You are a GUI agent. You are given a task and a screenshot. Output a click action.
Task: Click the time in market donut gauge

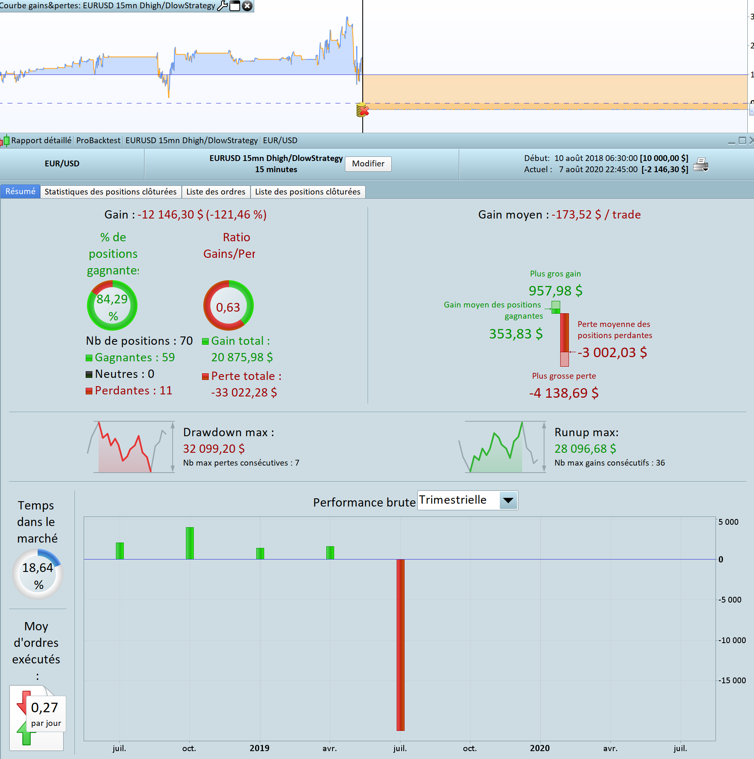pyautogui.click(x=38, y=574)
